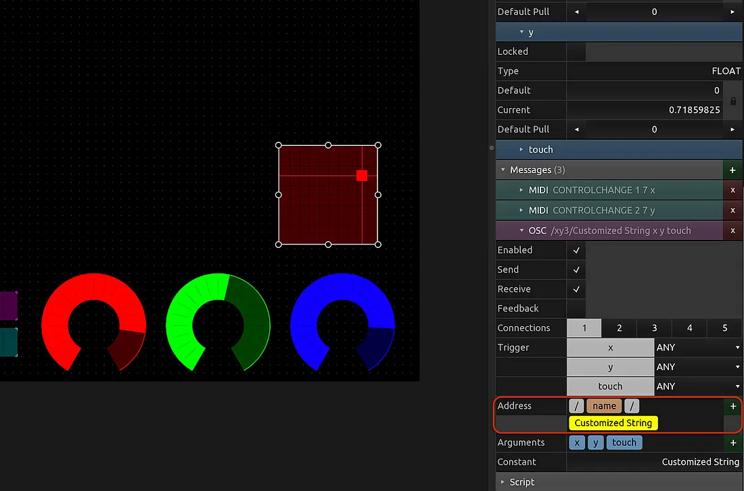Delete the MIDI CONTROLCHANGE 2 7 y message

pyautogui.click(x=733, y=211)
